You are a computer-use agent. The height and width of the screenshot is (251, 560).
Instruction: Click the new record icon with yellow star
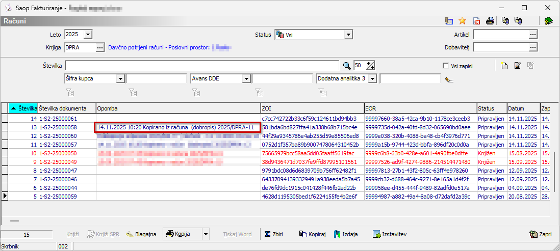(x=504, y=66)
